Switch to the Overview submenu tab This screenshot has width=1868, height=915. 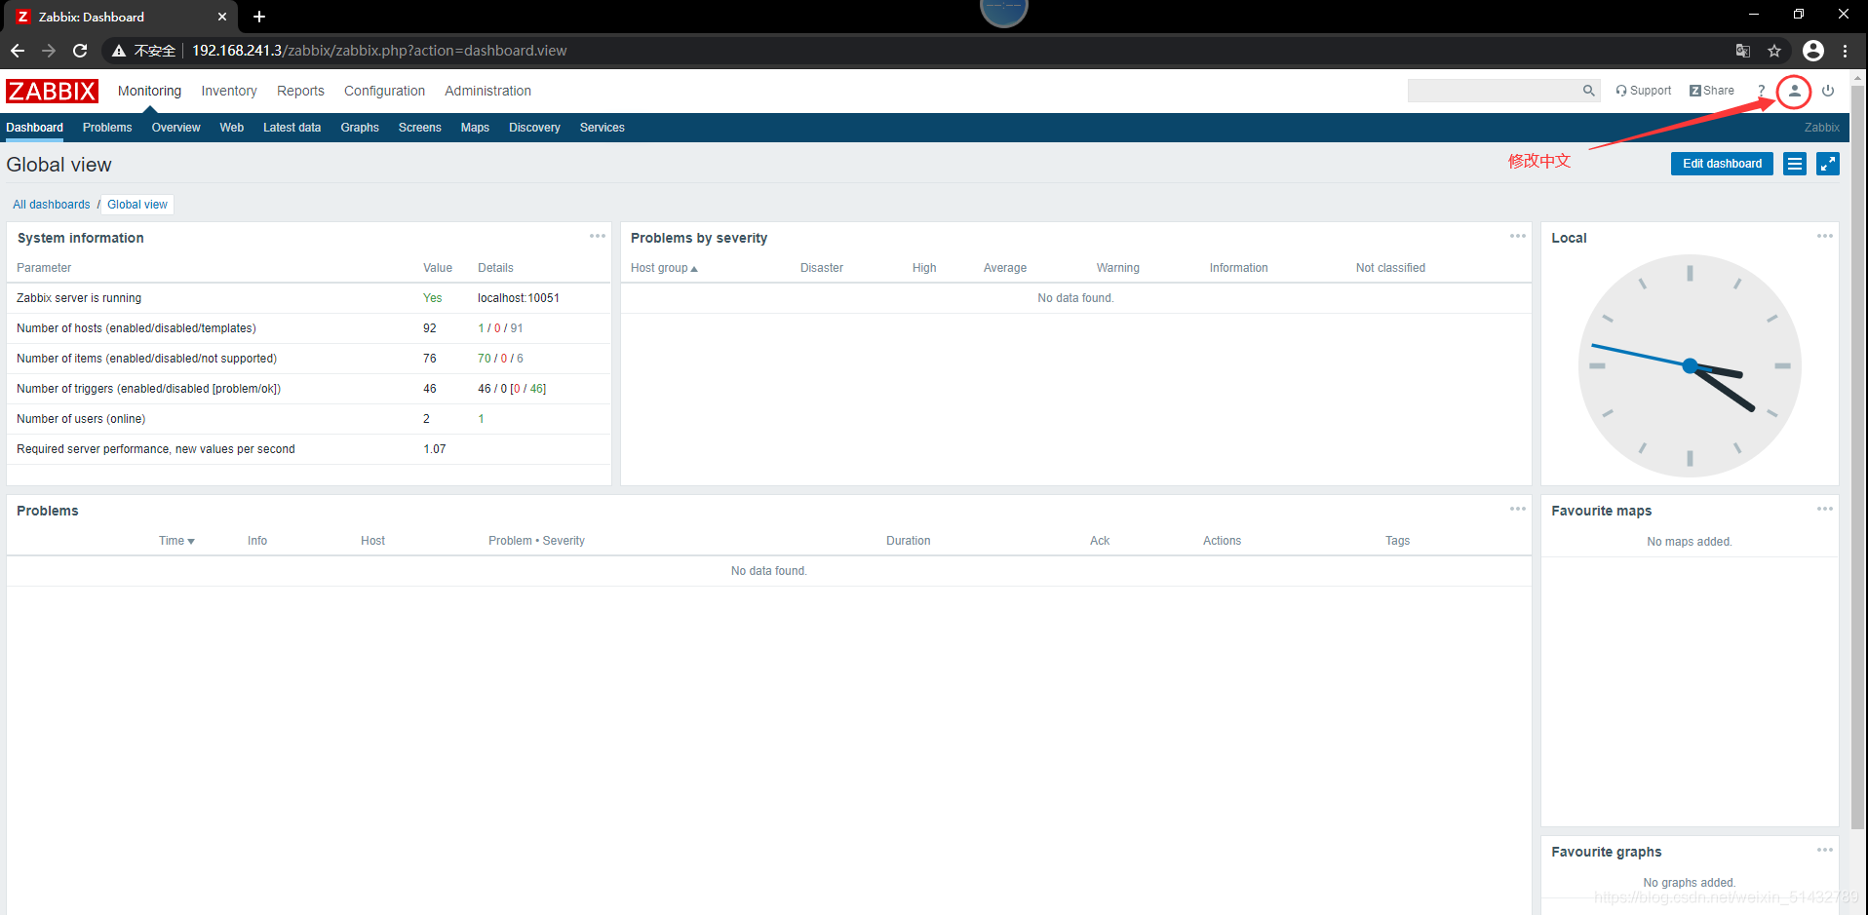coord(175,128)
